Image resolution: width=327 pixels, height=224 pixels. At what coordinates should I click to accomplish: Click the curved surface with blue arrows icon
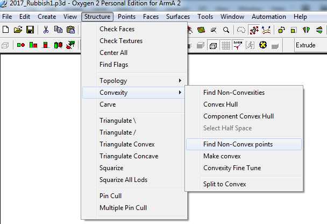click(266, 30)
